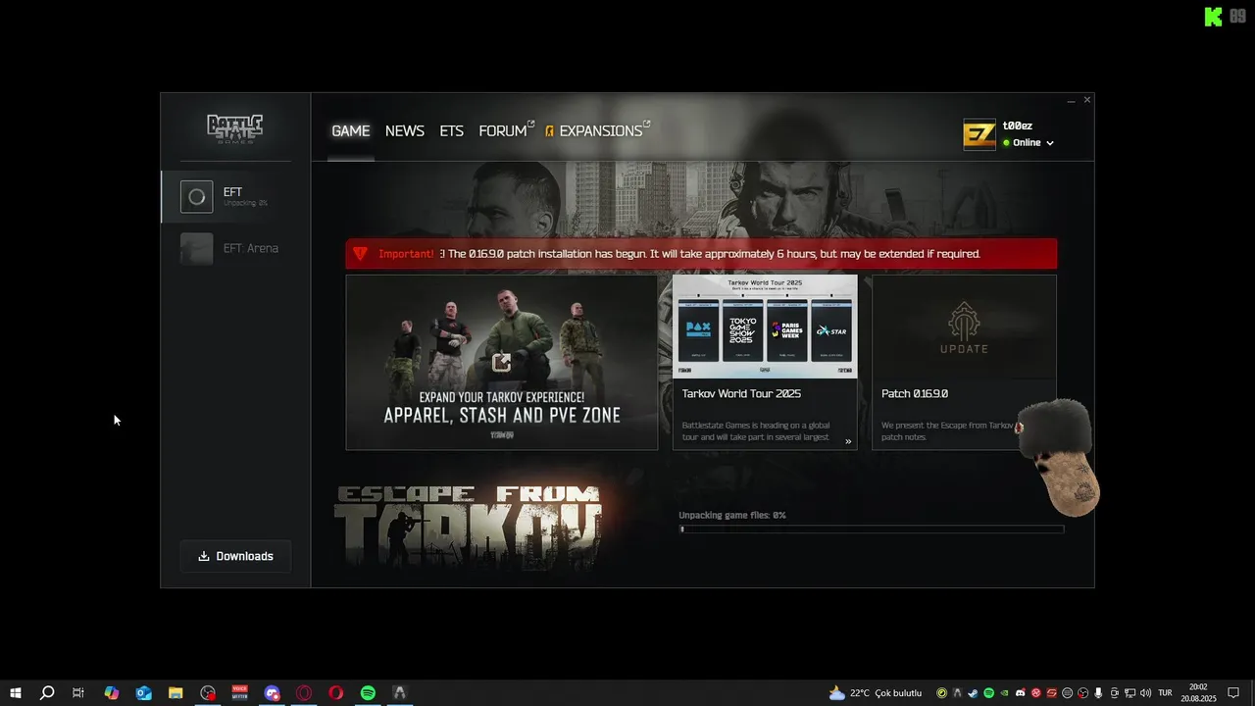
Task: Open the GAME tab
Action: tap(350, 130)
